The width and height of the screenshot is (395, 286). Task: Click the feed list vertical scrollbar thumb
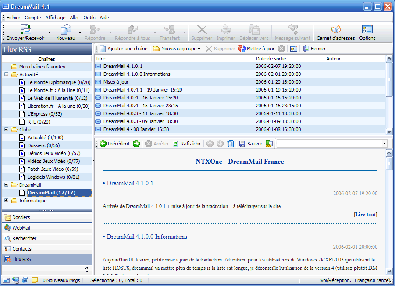click(x=389, y=79)
